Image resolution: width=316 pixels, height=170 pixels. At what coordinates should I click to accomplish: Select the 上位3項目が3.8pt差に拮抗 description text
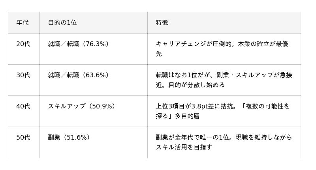(x=197, y=106)
